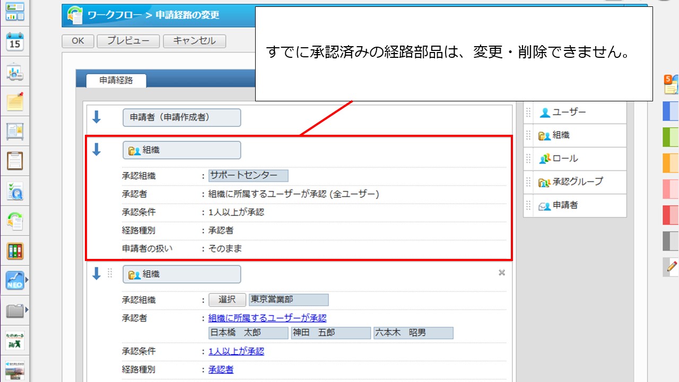Open the gray folder icon in sidebar
This screenshot has width=679, height=382.
click(x=15, y=310)
